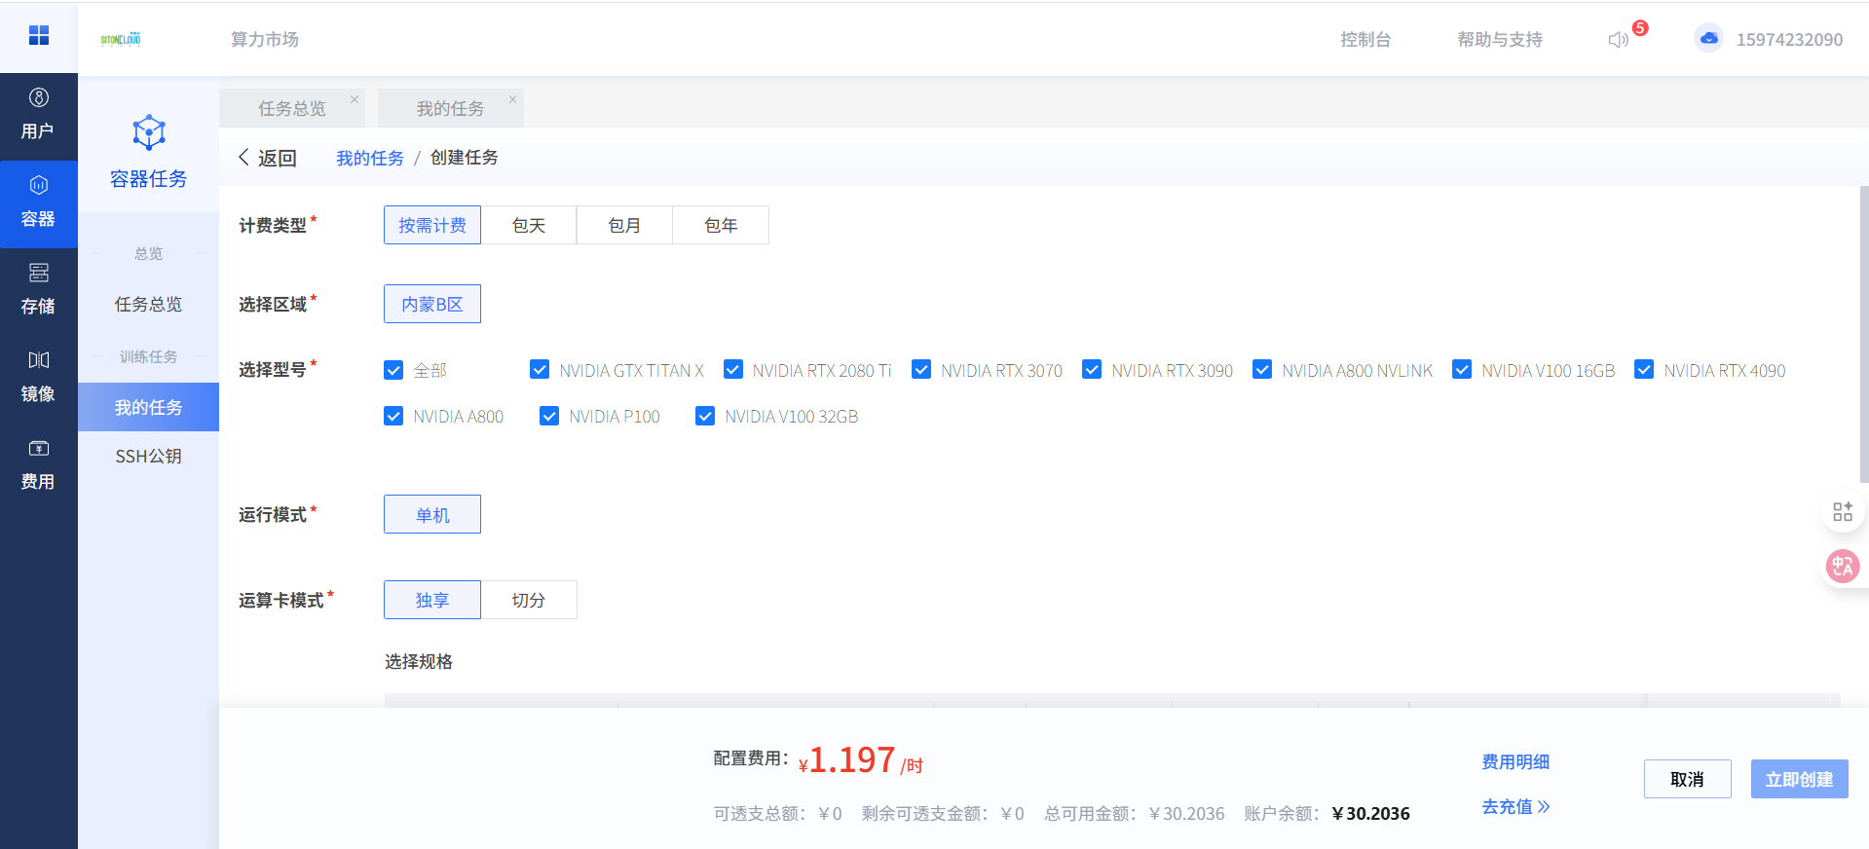The height and width of the screenshot is (849, 1869).
Task: Open the app grid menu icon
Action: pyautogui.click(x=39, y=36)
